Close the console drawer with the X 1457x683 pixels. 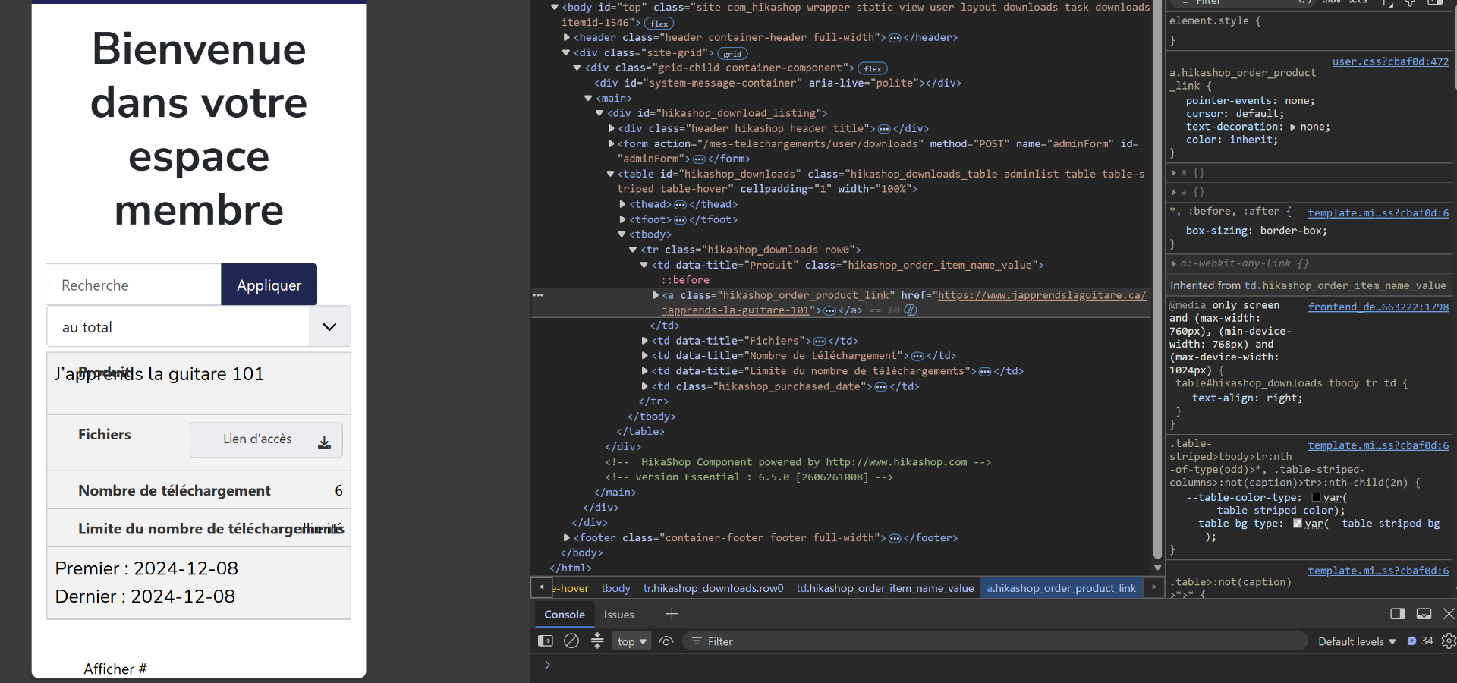(x=1449, y=614)
